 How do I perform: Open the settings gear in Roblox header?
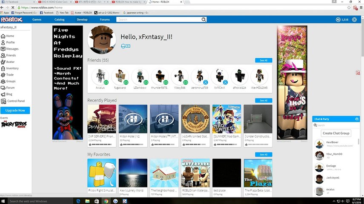[x=354, y=20]
